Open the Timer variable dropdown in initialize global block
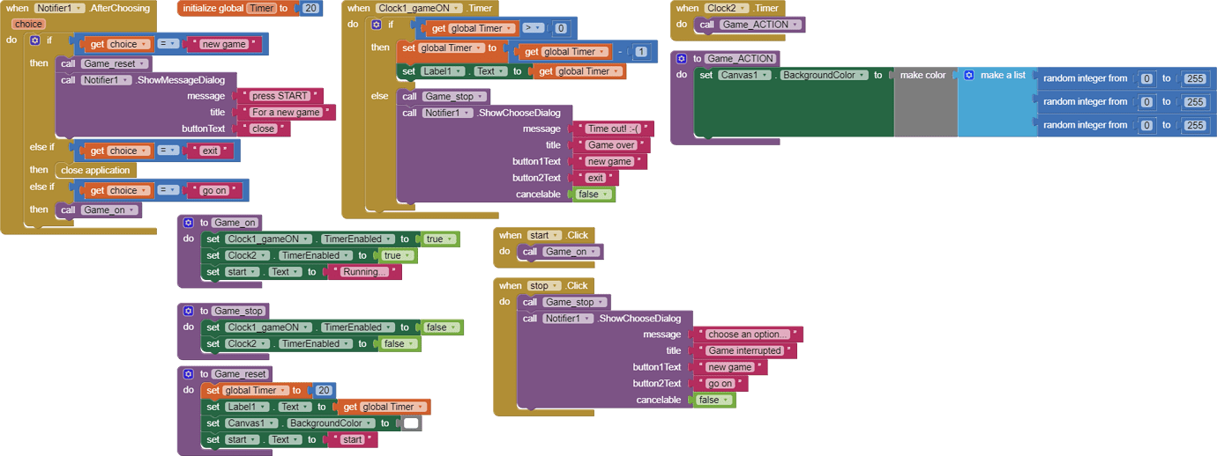Screen dimensions: 1217x456 pos(262,8)
